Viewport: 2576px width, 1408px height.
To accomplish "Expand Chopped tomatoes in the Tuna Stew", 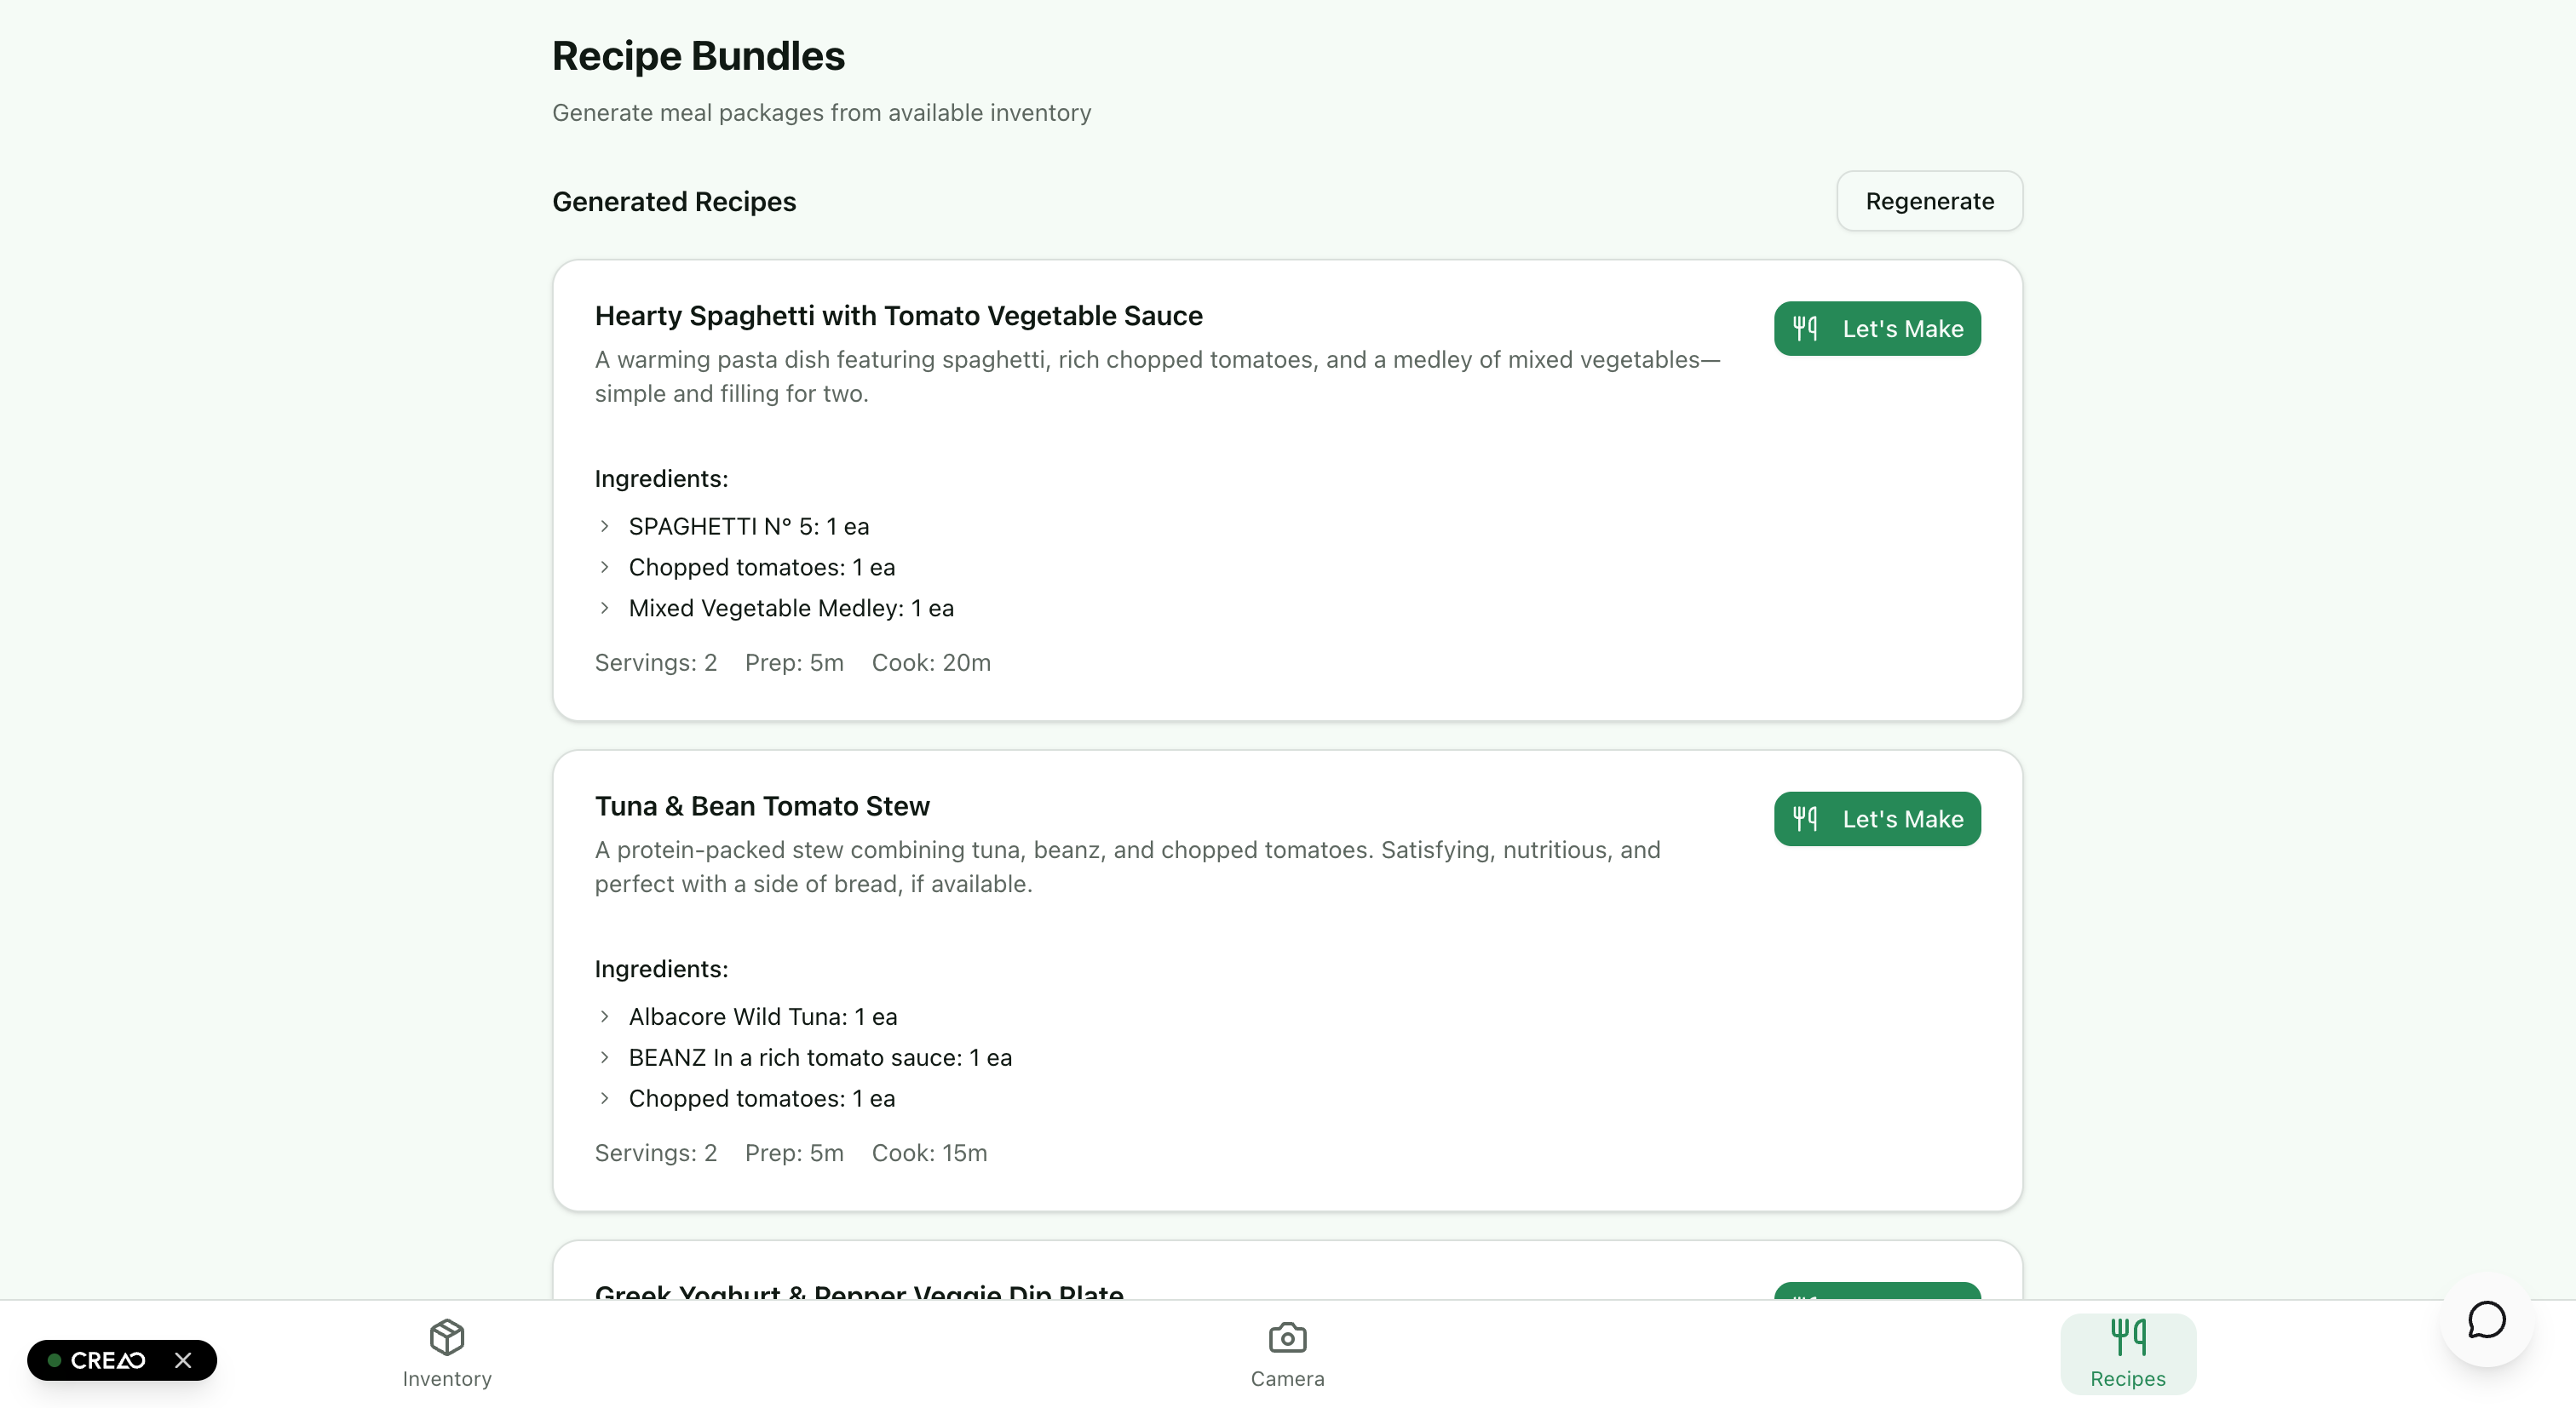I will point(604,1098).
